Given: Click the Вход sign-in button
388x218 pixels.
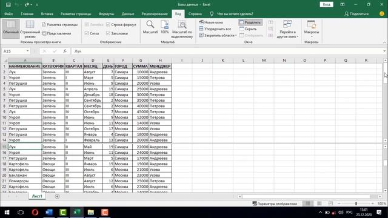Looking at the screenshot, I should pyautogui.click(x=326, y=4).
